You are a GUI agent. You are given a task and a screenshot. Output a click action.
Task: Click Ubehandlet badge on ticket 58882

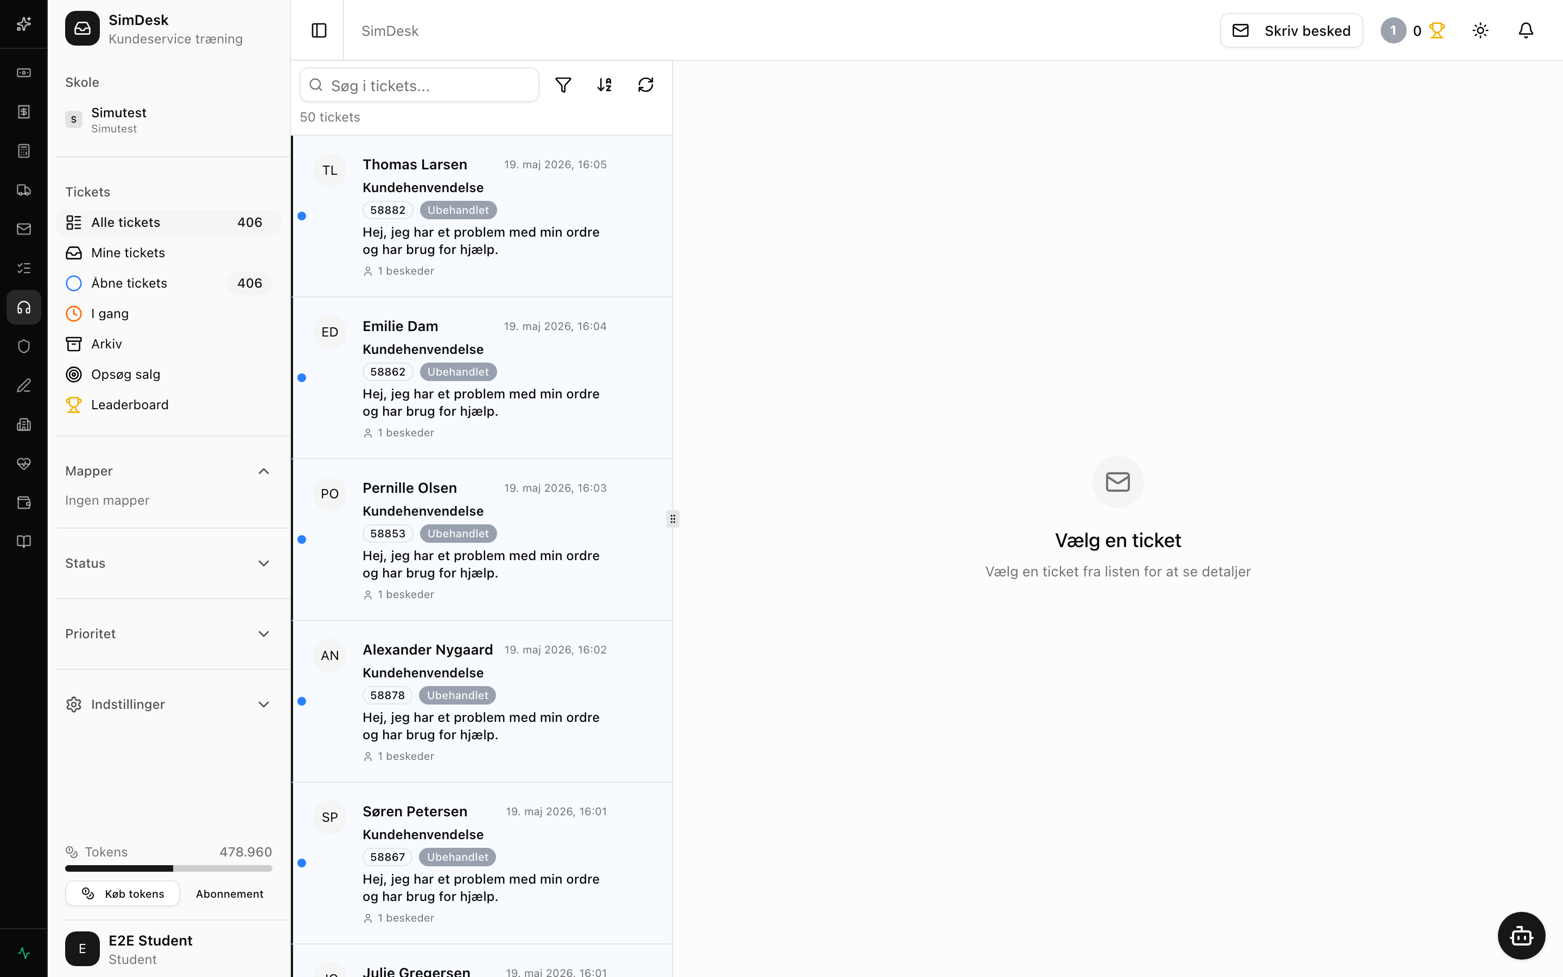point(458,210)
